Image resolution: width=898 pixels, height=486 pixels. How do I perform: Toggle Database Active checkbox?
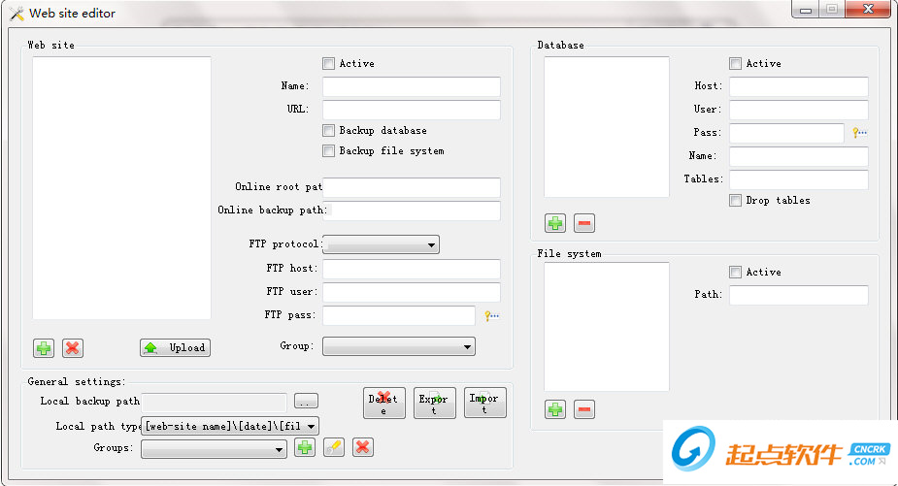(x=735, y=64)
